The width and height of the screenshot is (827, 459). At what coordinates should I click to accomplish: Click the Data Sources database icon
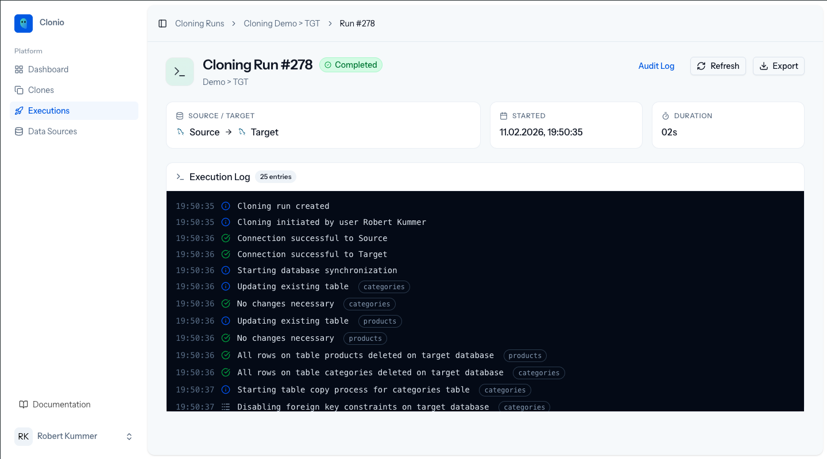(20, 131)
